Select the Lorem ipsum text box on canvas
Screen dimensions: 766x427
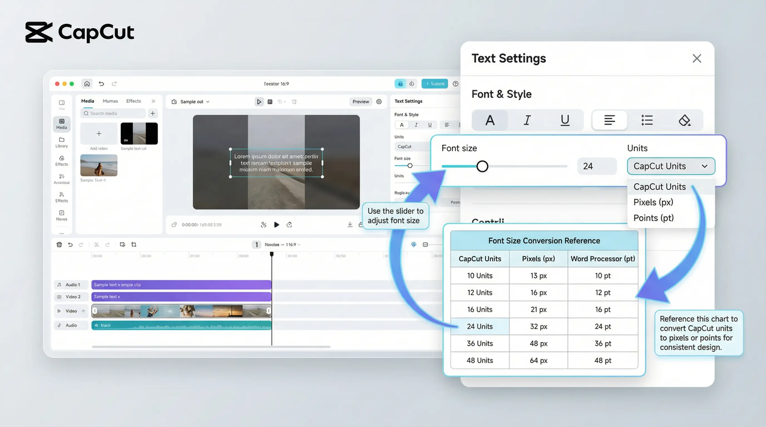point(276,163)
